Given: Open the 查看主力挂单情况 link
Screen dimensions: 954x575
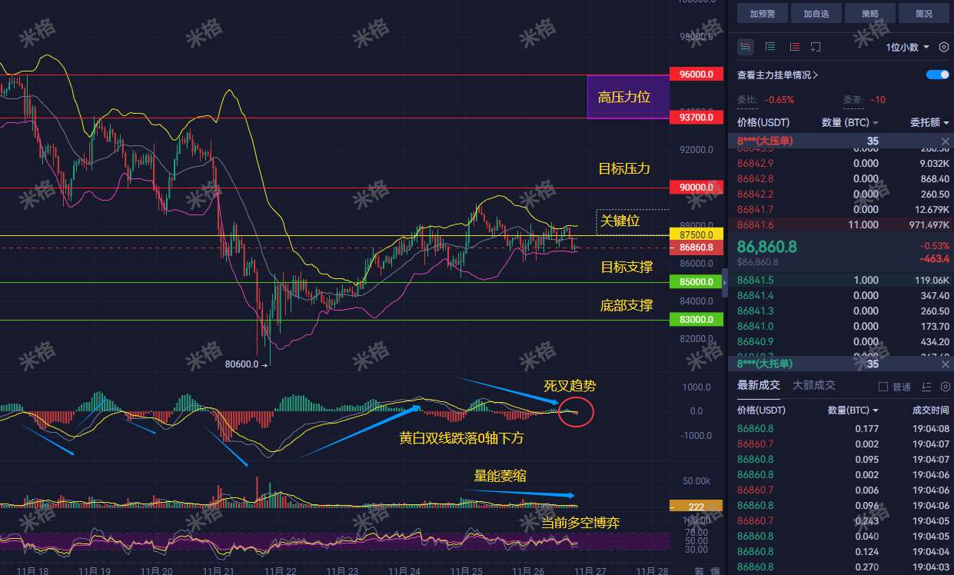Looking at the screenshot, I should pyautogui.click(x=777, y=75).
